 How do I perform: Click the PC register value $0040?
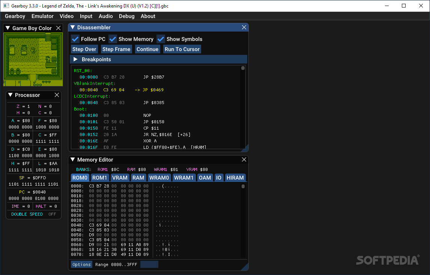[x=39, y=192]
